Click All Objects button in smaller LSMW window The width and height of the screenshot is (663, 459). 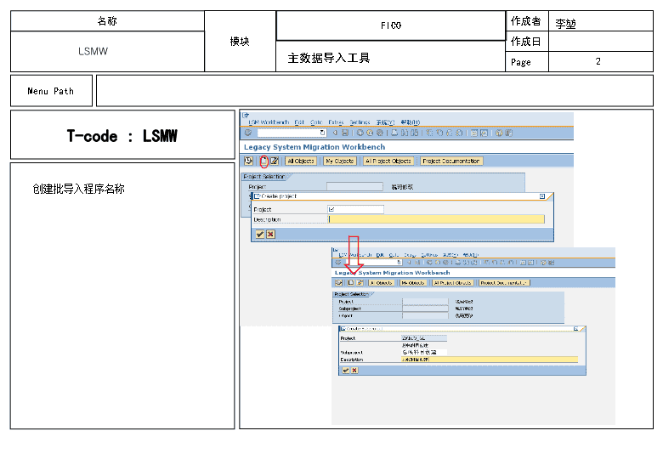pyautogui.click(x=382, y=283)
